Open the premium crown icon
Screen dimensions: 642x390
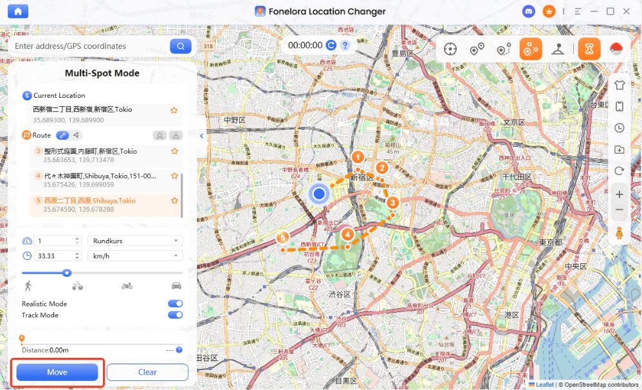[549, 12]
